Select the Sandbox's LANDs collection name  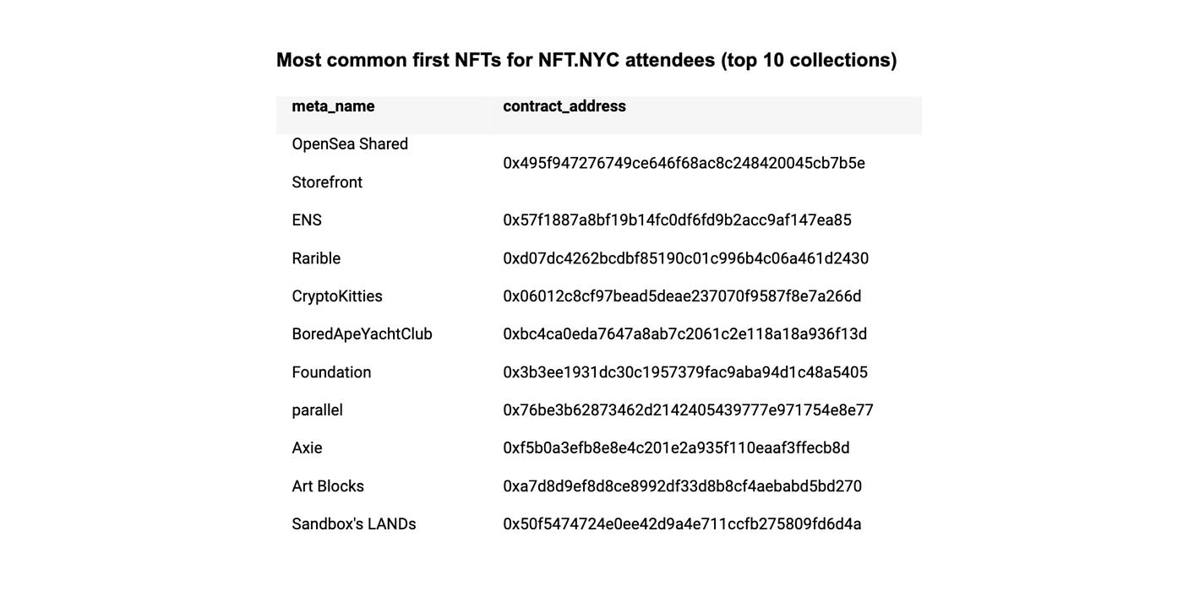[354, 524]
